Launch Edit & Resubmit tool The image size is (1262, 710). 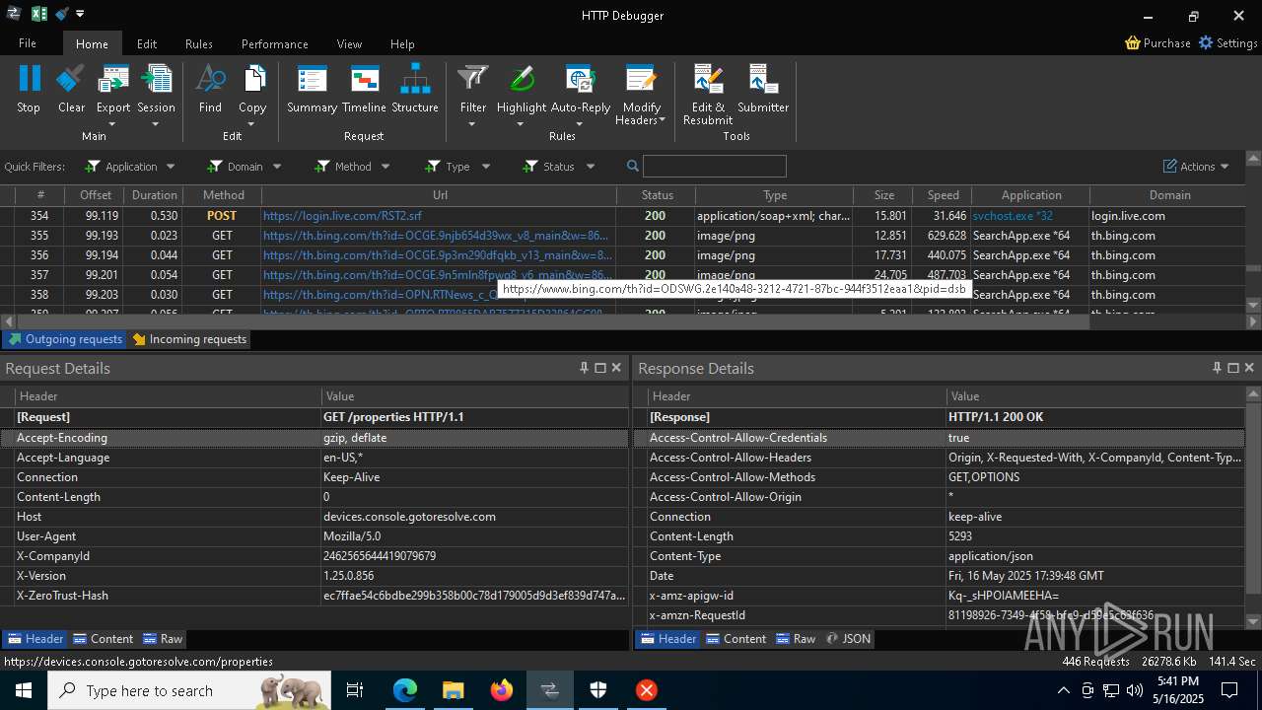(x=708, y=79)
